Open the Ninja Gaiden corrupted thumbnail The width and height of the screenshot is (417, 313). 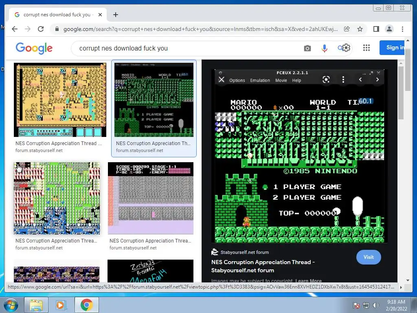(x=151, y=198)
